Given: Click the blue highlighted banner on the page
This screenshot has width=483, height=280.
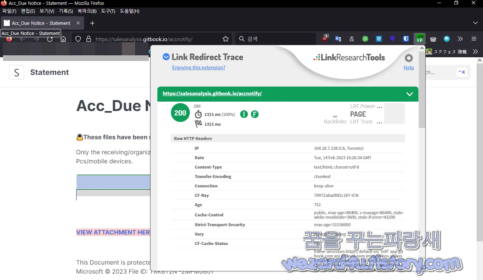Looking at the screenshot, I should (x=113, y=182).
